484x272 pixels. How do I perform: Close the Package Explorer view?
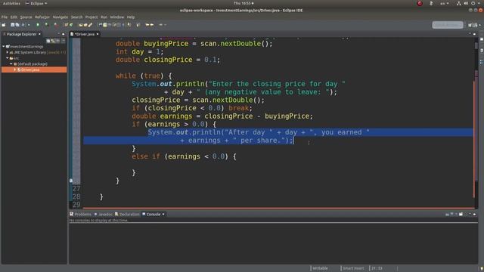(x=39, y=34)
